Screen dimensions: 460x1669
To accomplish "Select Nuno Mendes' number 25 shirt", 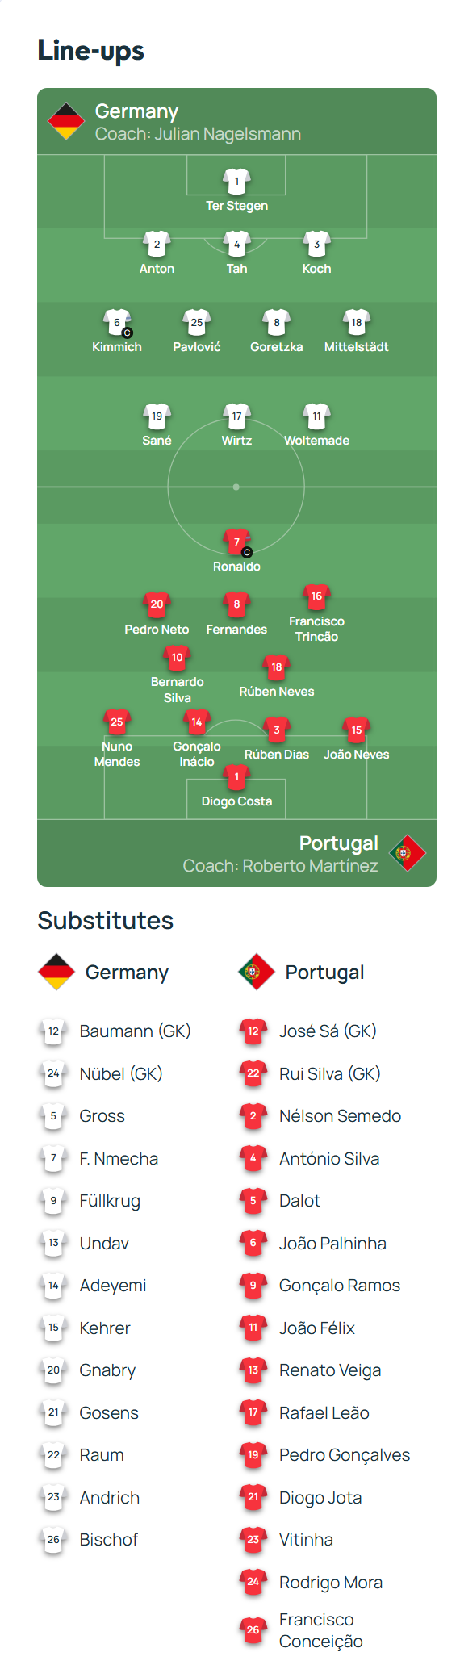I will click(x=117, y=722).
